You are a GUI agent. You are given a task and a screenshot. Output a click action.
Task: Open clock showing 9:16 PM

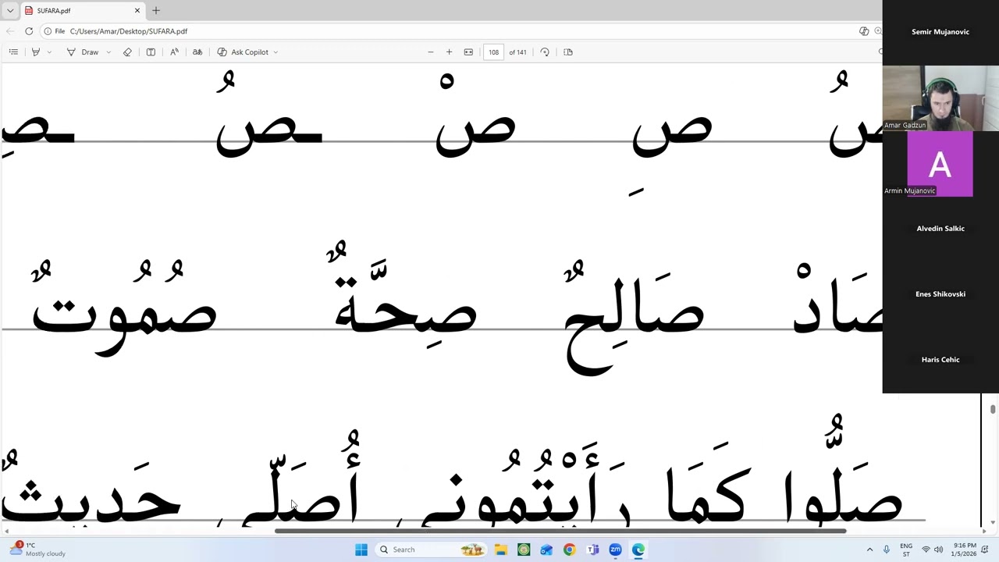click(964, 550)
